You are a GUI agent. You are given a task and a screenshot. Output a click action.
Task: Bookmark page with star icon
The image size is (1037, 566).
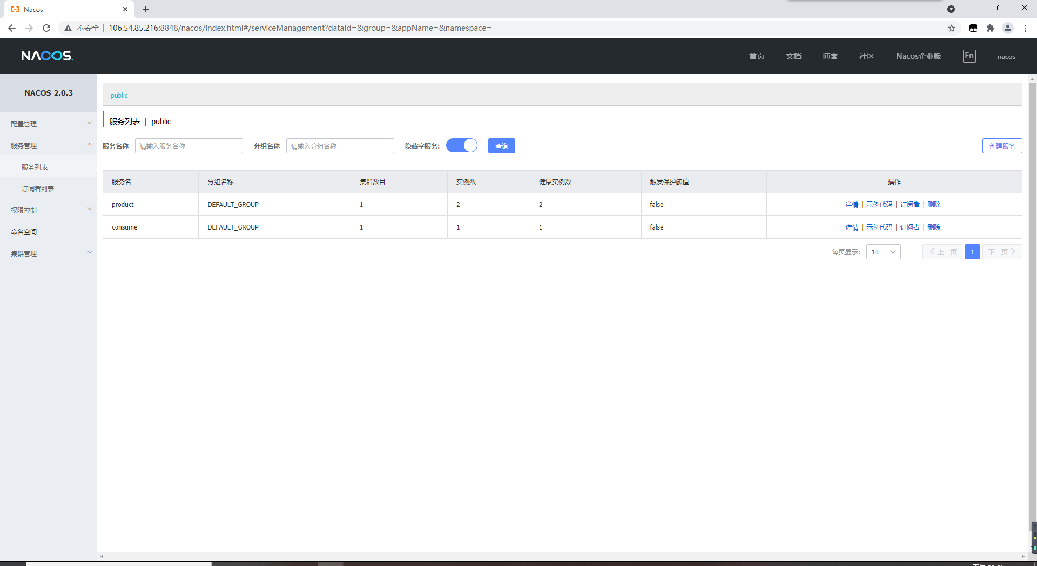tap(952, 28)
